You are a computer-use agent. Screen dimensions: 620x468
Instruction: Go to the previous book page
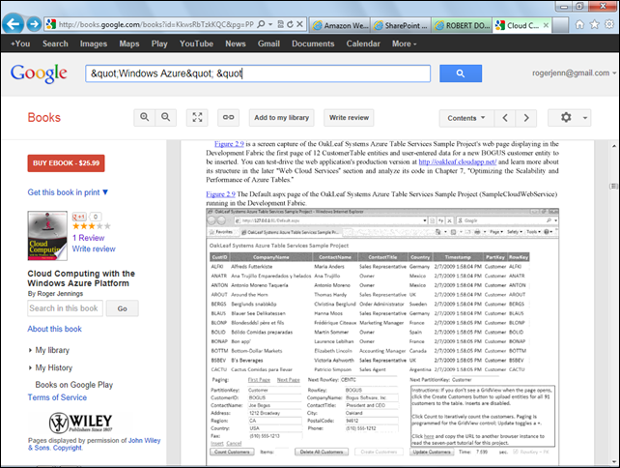[x=505, y=118]
